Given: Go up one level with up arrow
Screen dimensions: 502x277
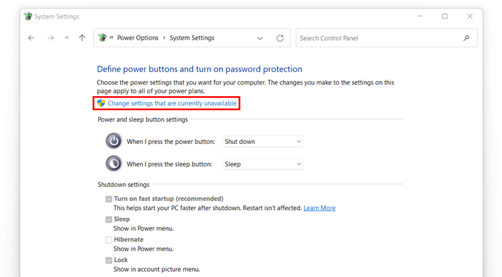Looking at the screenshot, I should tap(82, 38).
